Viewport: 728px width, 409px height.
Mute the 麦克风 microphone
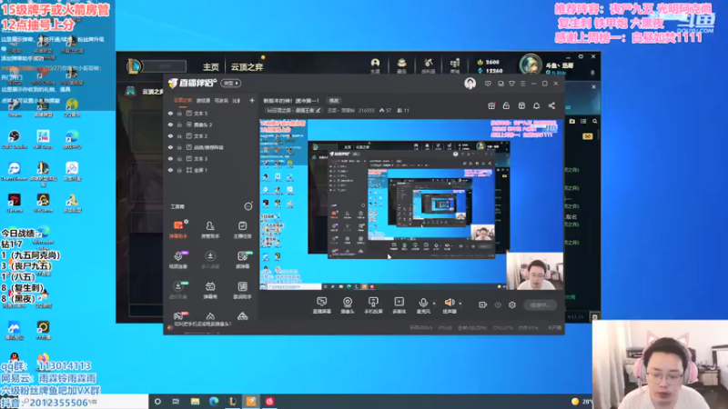click(423, 305)
